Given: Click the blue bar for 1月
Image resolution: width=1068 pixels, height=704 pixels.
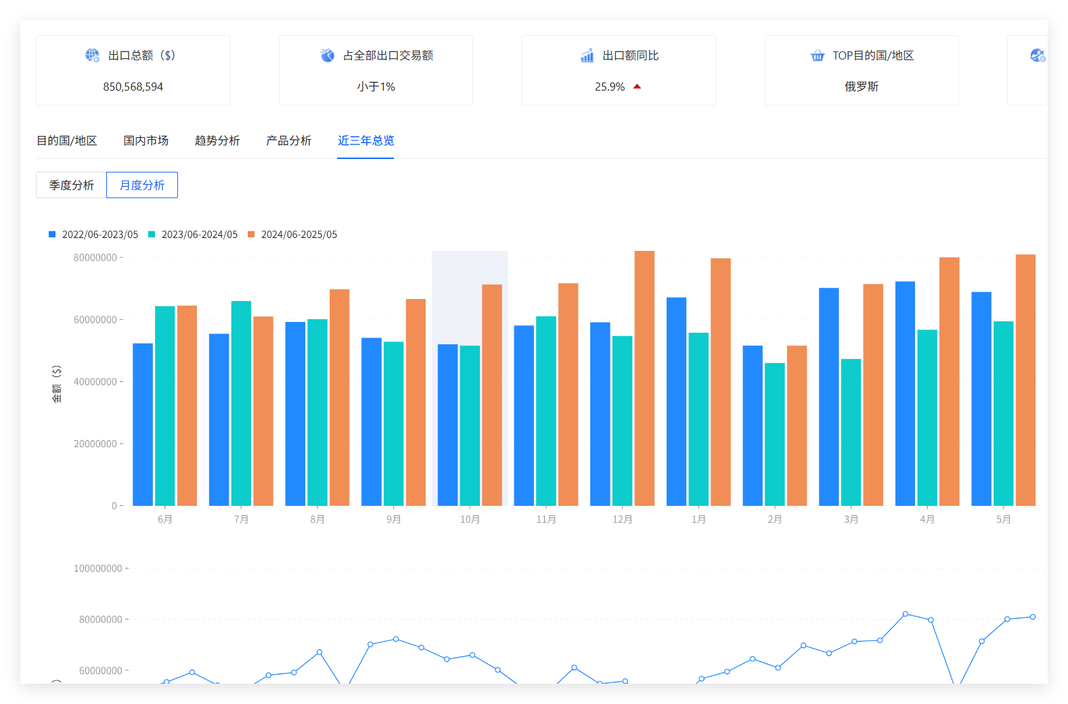Looking at the screenshot, I should [676, 402].
